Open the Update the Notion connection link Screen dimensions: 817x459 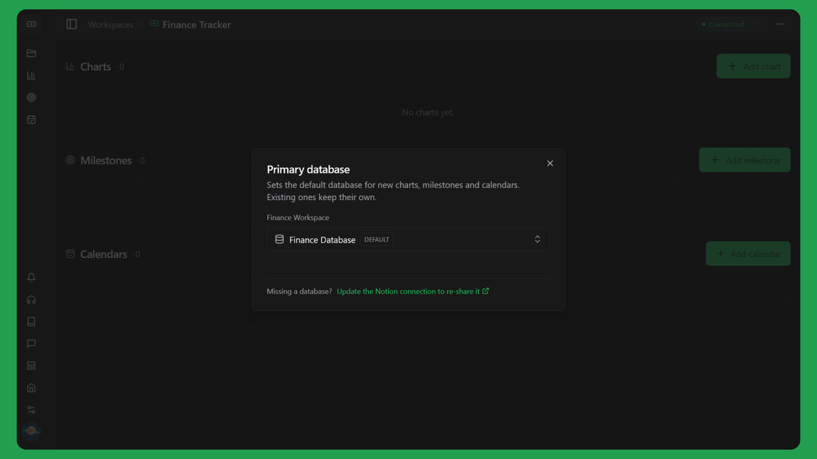[413, 291]
